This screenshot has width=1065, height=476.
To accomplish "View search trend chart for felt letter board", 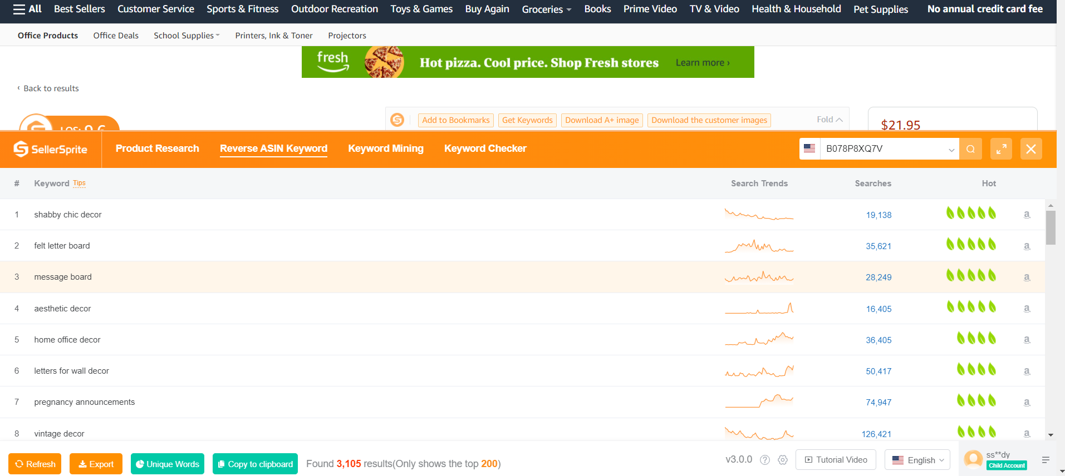I will coord(759,246).
